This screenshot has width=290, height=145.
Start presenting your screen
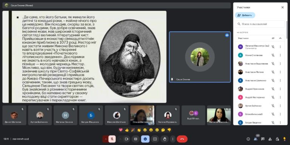pos(155,139)
